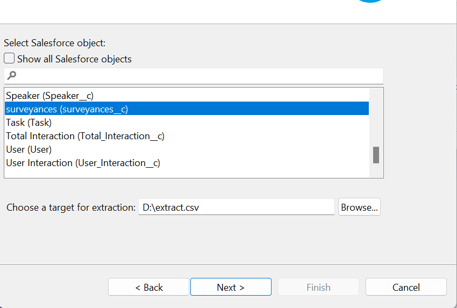Proceed with the Next > button
457x308 pixels.
pyautogui.click(x=231, y=287)
